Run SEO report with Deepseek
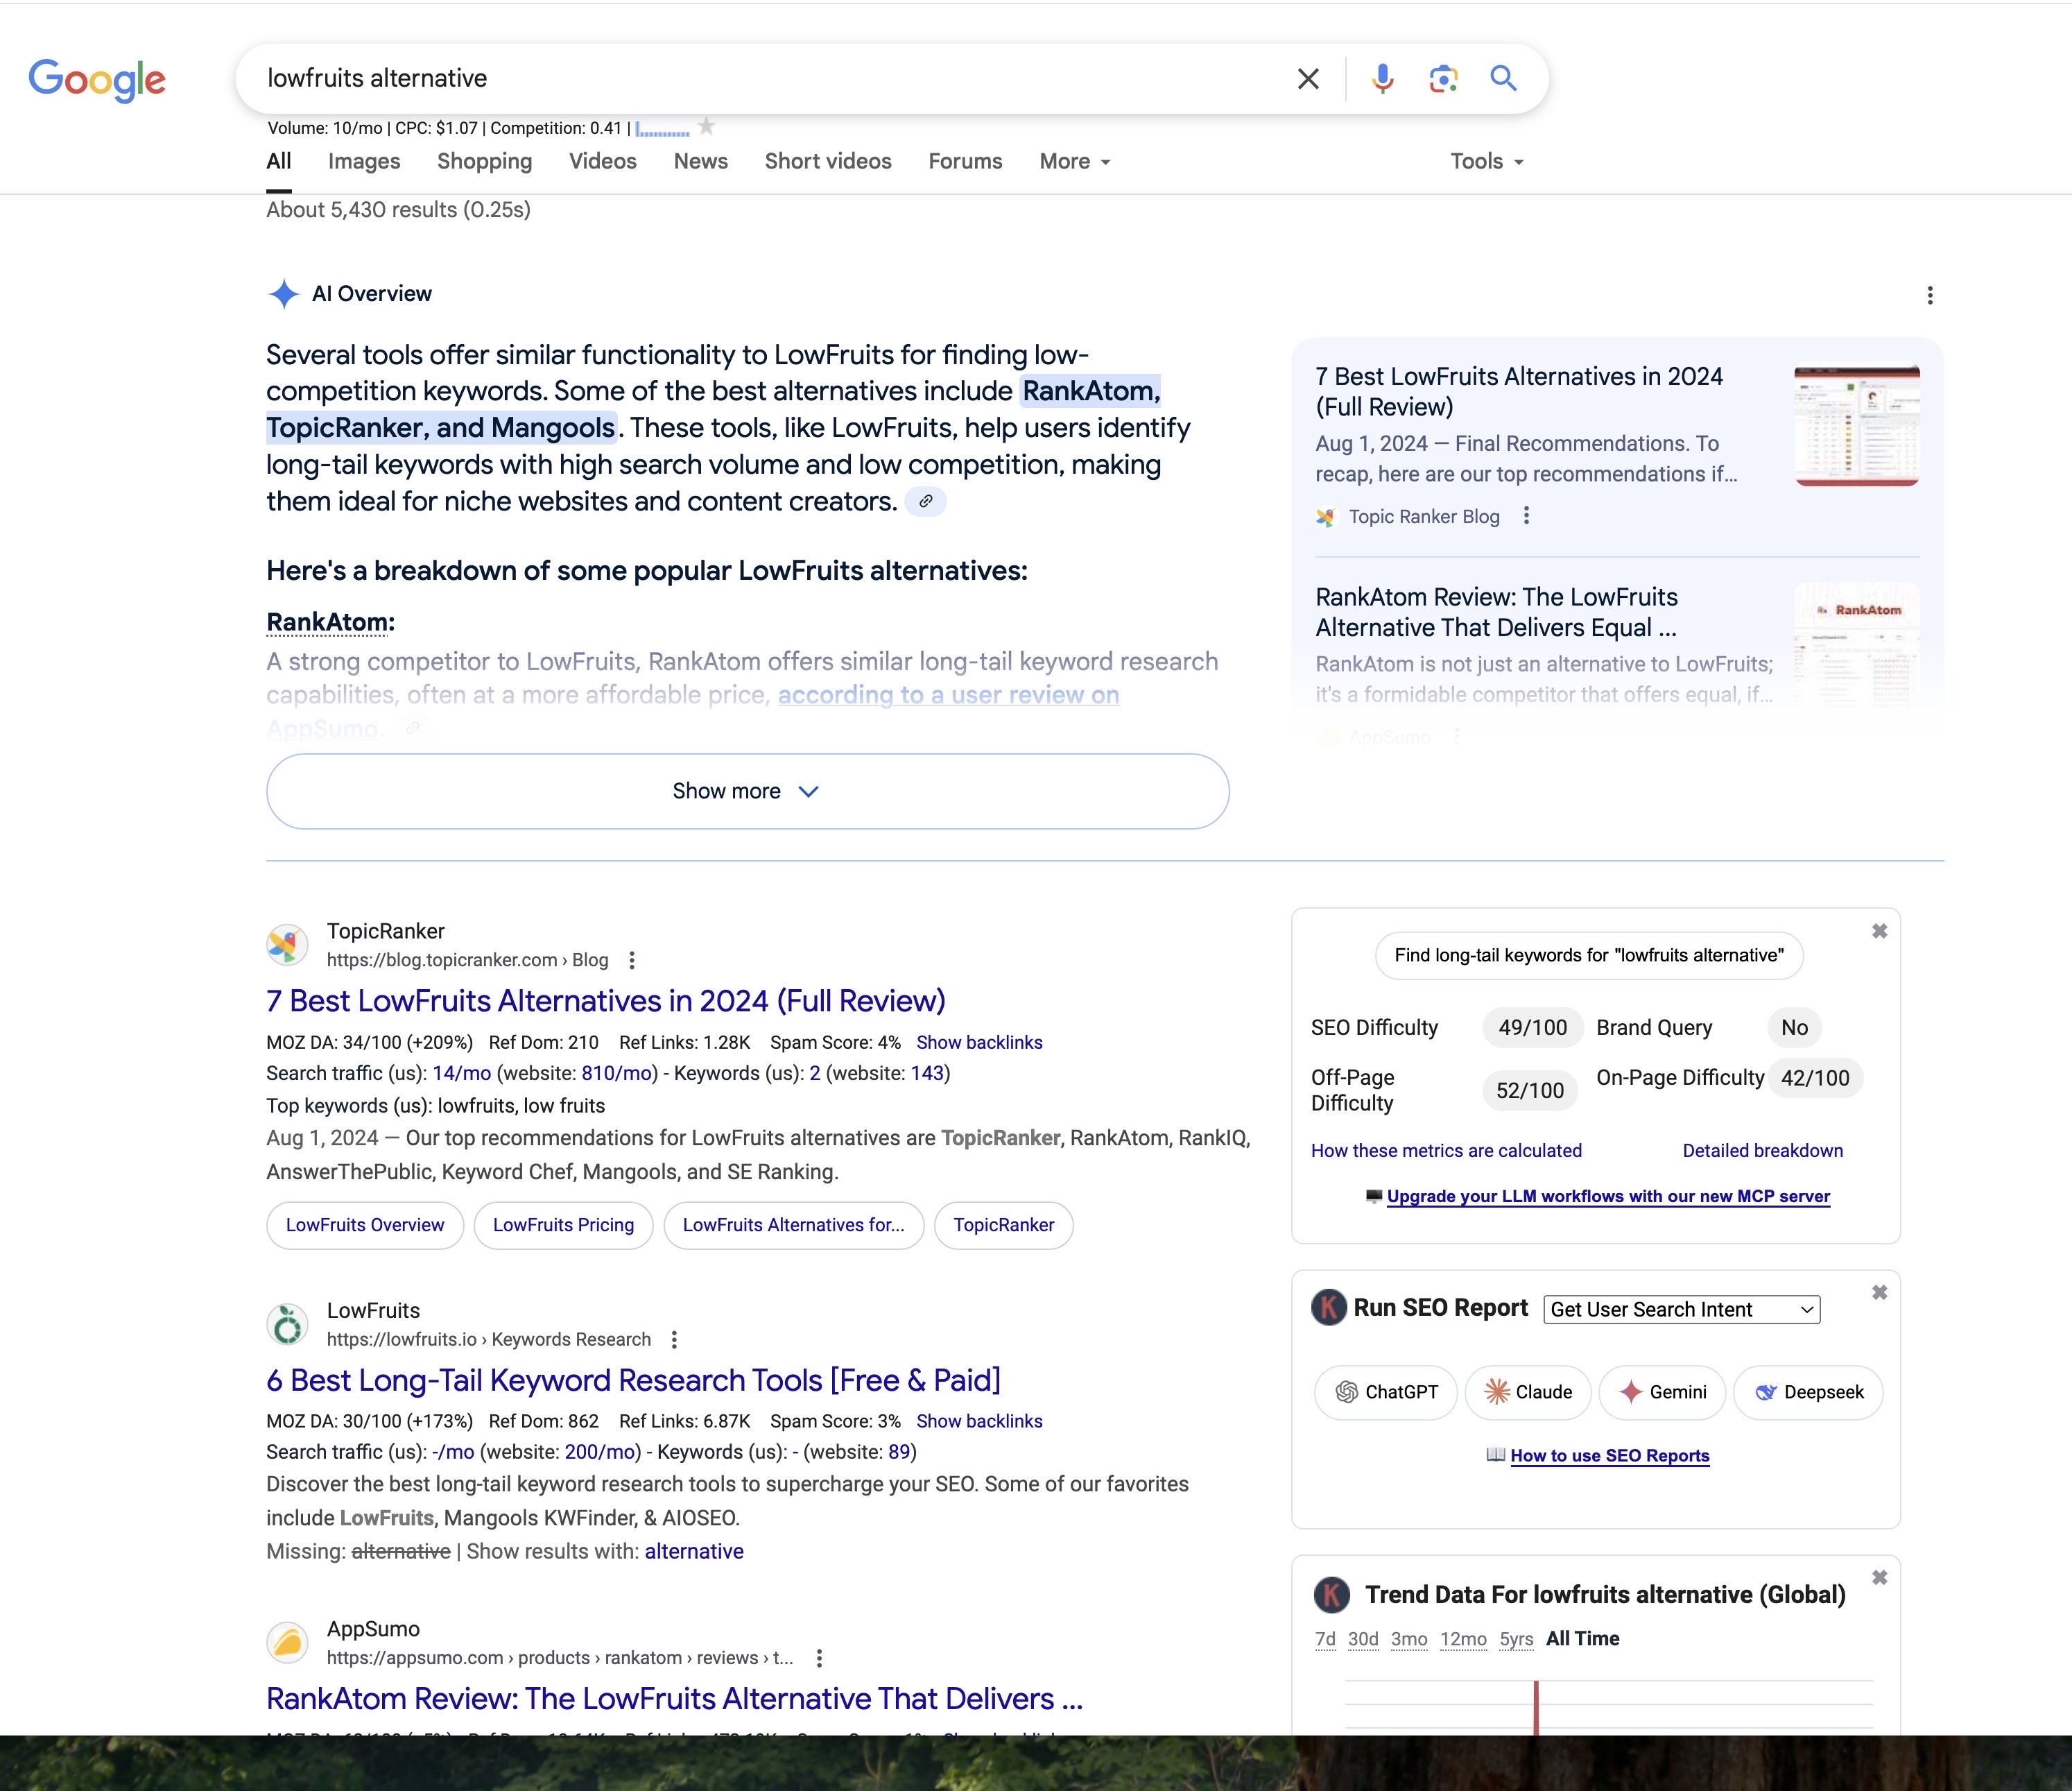Screen dimensions: 2072x1791 coord(1808,1391)
